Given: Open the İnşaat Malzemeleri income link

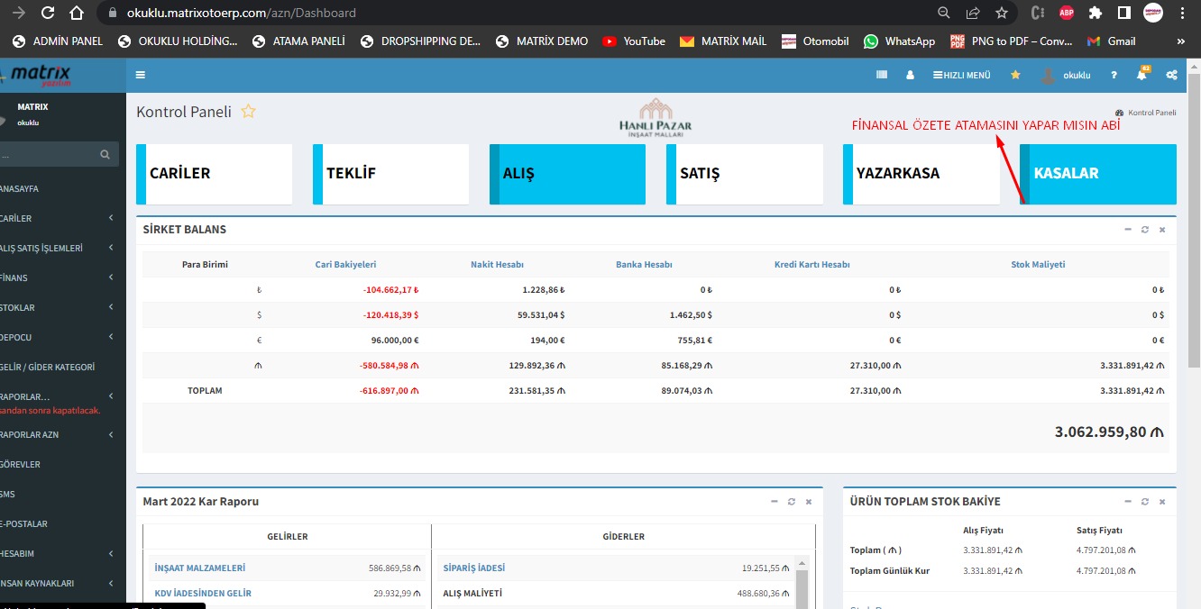Looking at the screenshot, I should click(200, 568).
